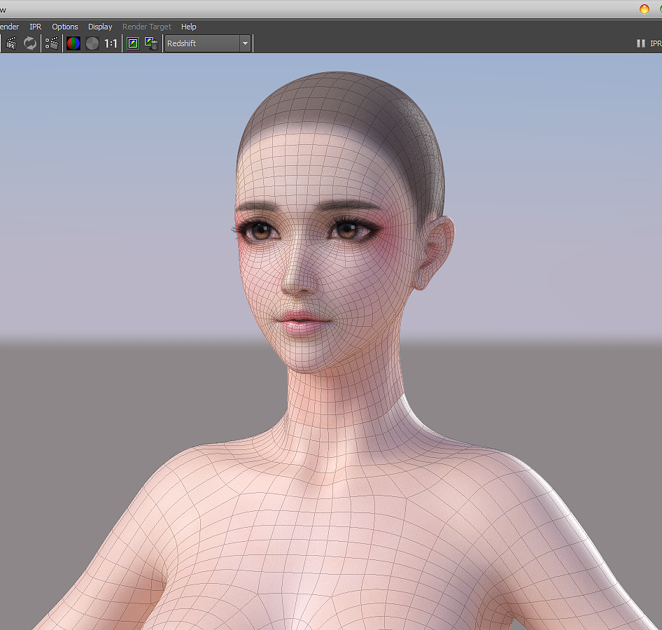
Task: Open the Redshift renderer dropdown
Action: [x=208, y=43]
